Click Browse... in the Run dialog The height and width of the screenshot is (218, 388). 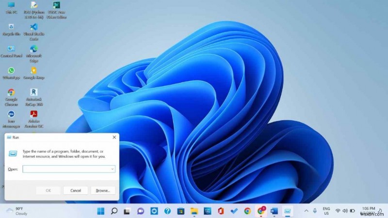pos(103,190)
